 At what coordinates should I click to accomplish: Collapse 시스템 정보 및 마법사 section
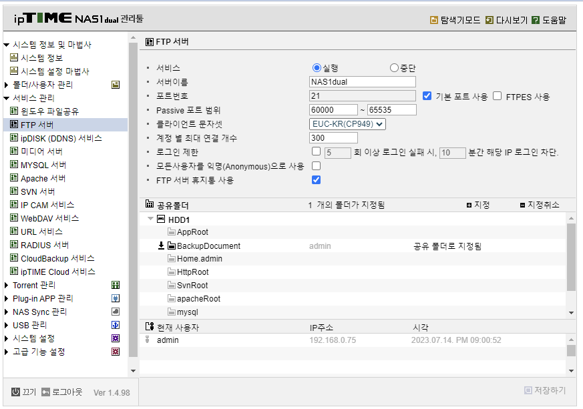(6, 45)
